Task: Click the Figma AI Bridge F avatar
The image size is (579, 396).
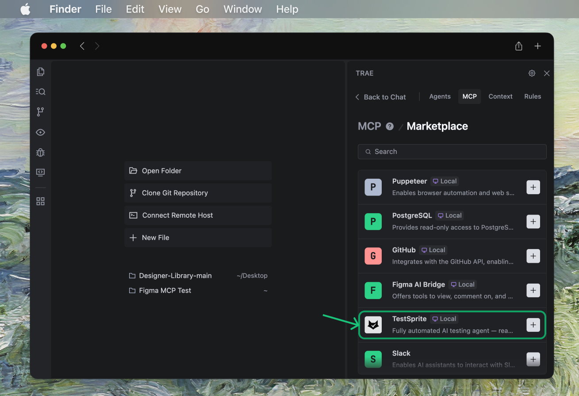Action: 373,291
